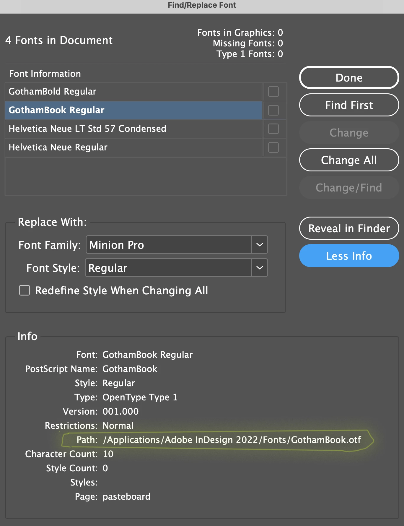
Task: Click Font Style field showing Regular
Action: (168, 268)
